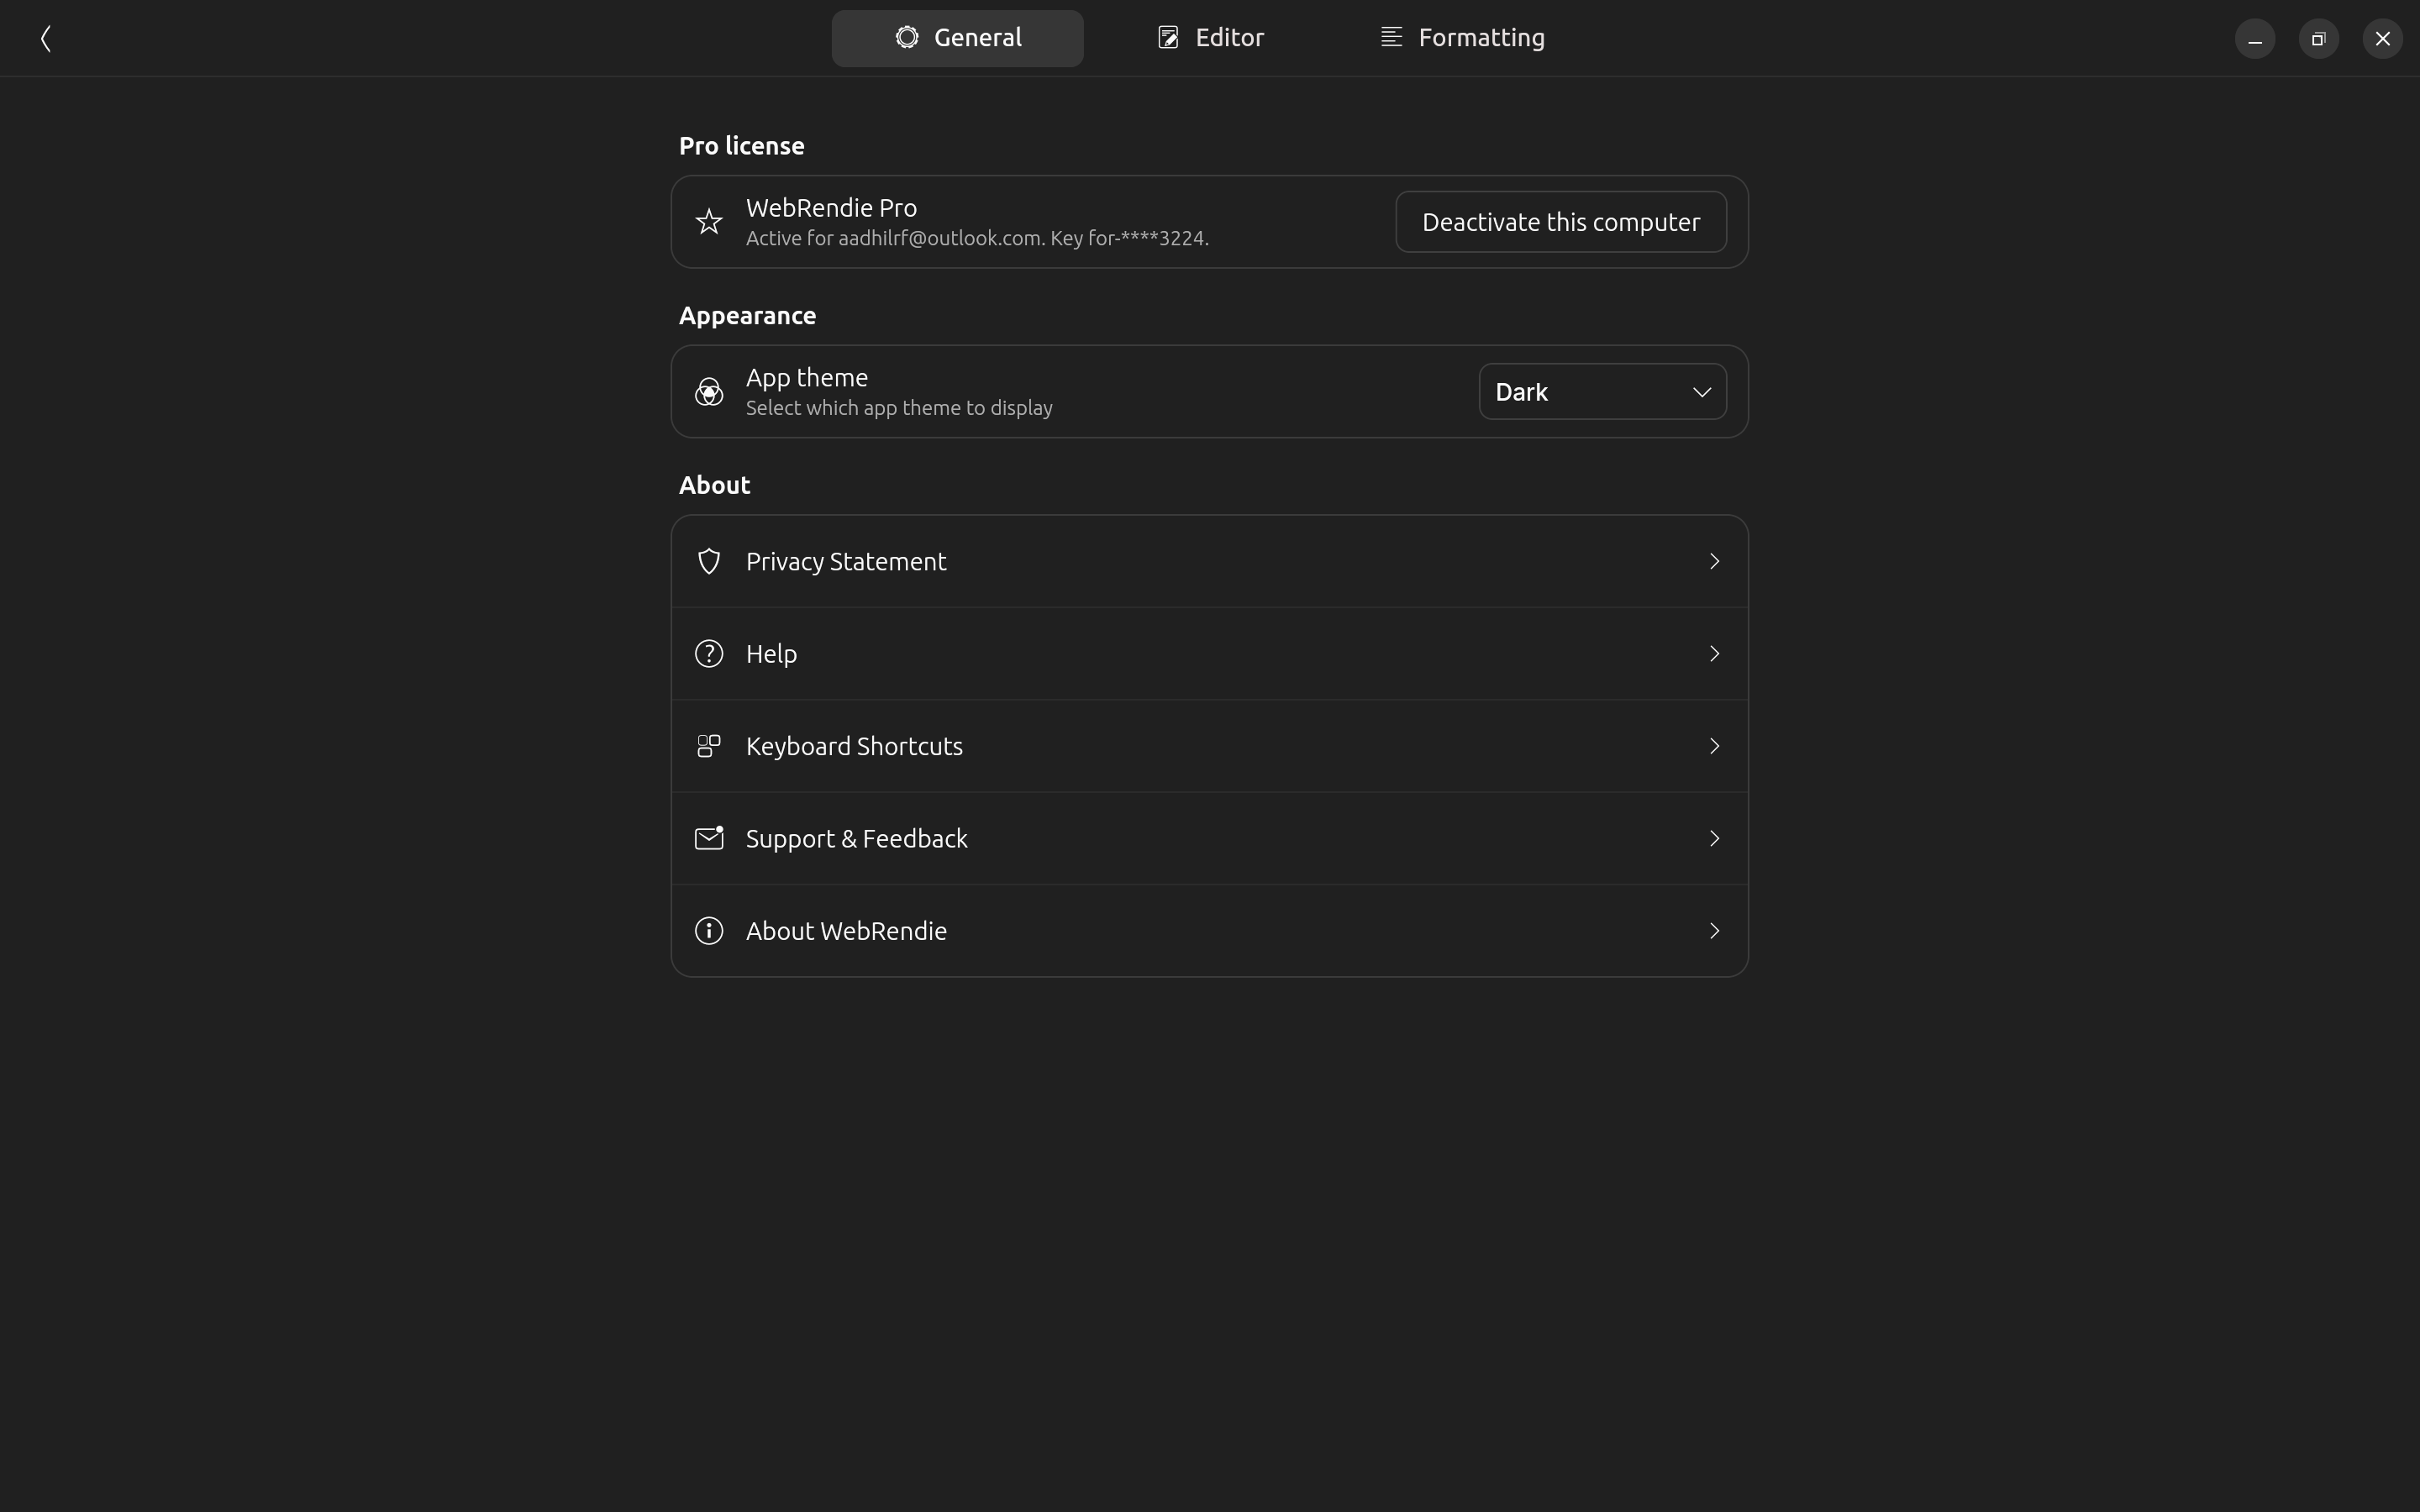The height and width of the screenshot is (1512, 2420).
Task: Open the App theme Dark dropdown
Action: click(1602, 391)
